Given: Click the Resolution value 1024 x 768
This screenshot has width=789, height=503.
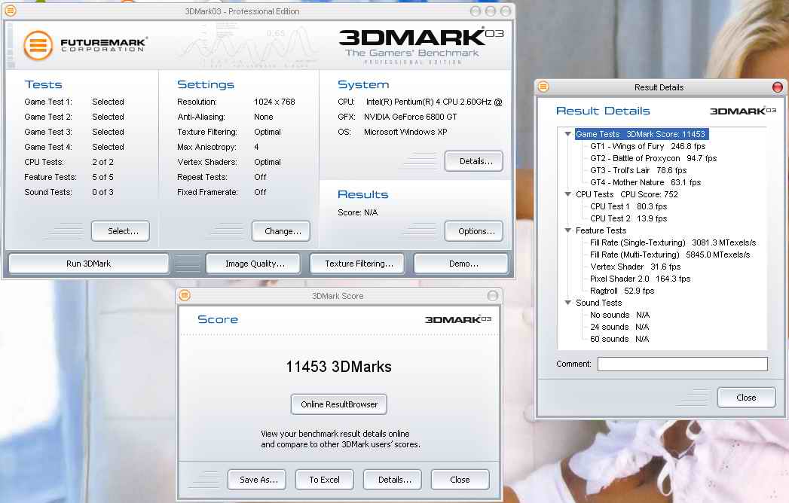Looking at the screenshot, I should point(274,102).
